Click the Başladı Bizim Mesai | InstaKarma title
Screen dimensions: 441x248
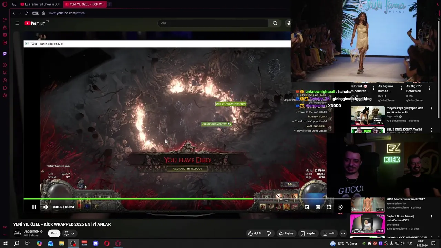pyautogui.click(x=400, y=218)
